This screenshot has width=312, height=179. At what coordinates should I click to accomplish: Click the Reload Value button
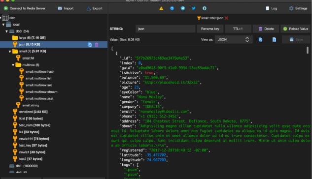tap(295, 29)
